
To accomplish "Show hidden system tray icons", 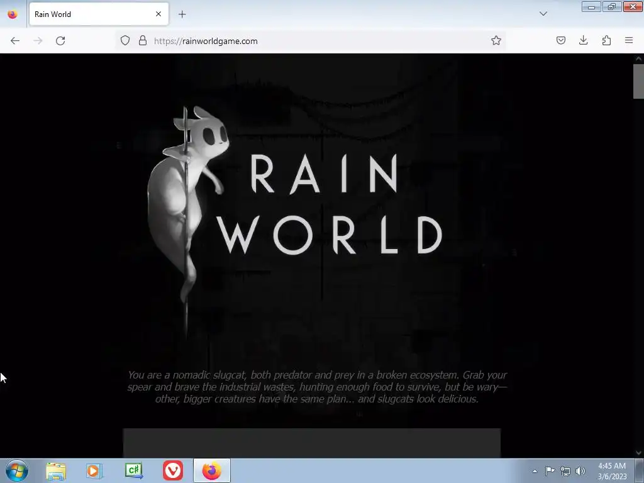I will 535,471.
